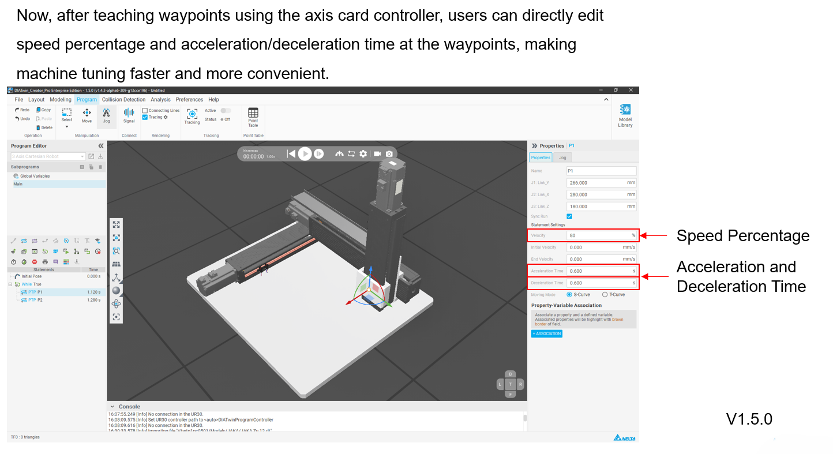Open simulation settings gear in the playback bar

[363, 153]
